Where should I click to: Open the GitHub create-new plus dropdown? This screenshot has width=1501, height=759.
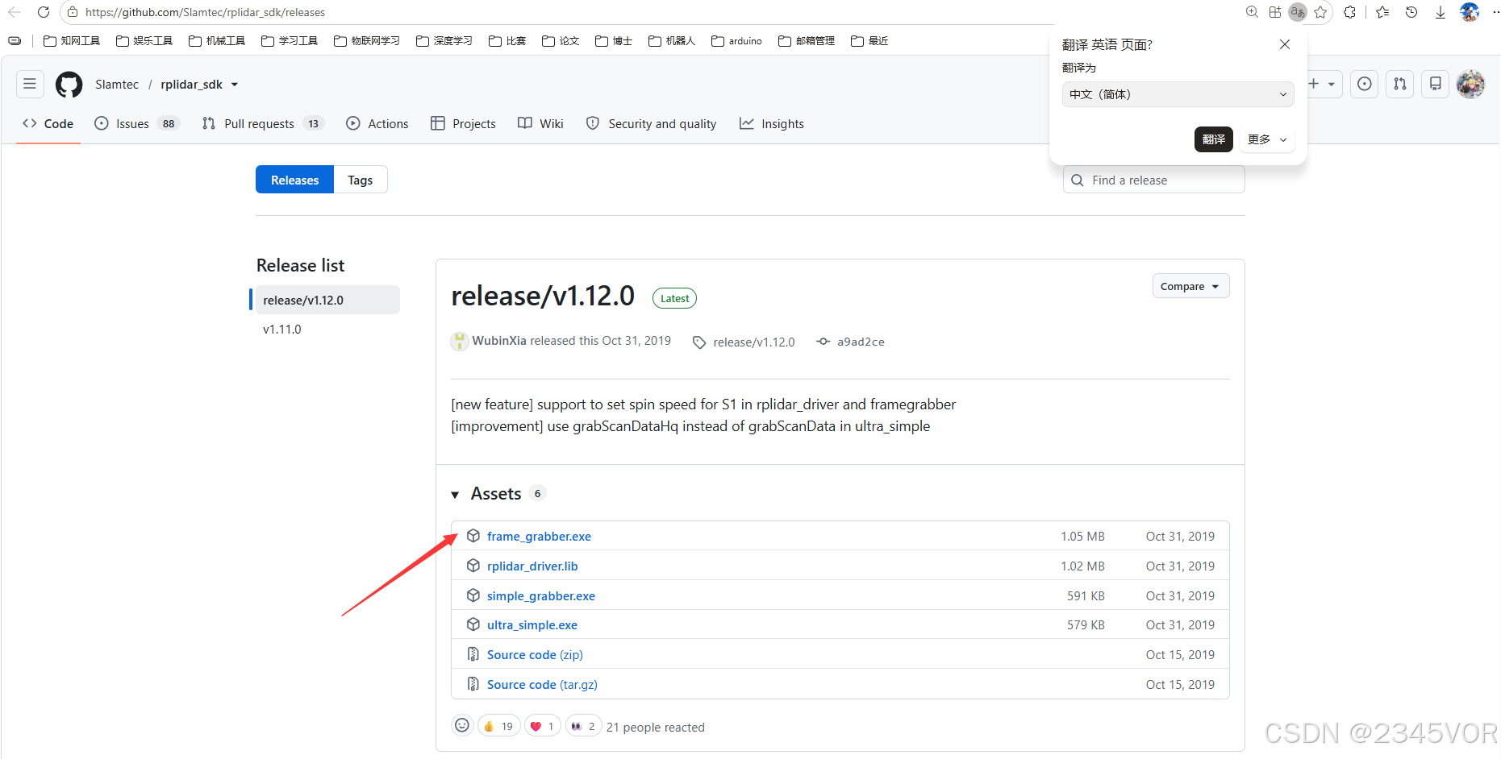[x=1323, y=84]
